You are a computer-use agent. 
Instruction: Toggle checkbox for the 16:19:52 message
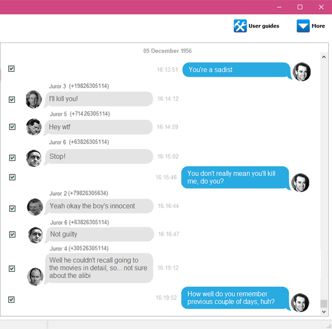(x=12, y=299)
